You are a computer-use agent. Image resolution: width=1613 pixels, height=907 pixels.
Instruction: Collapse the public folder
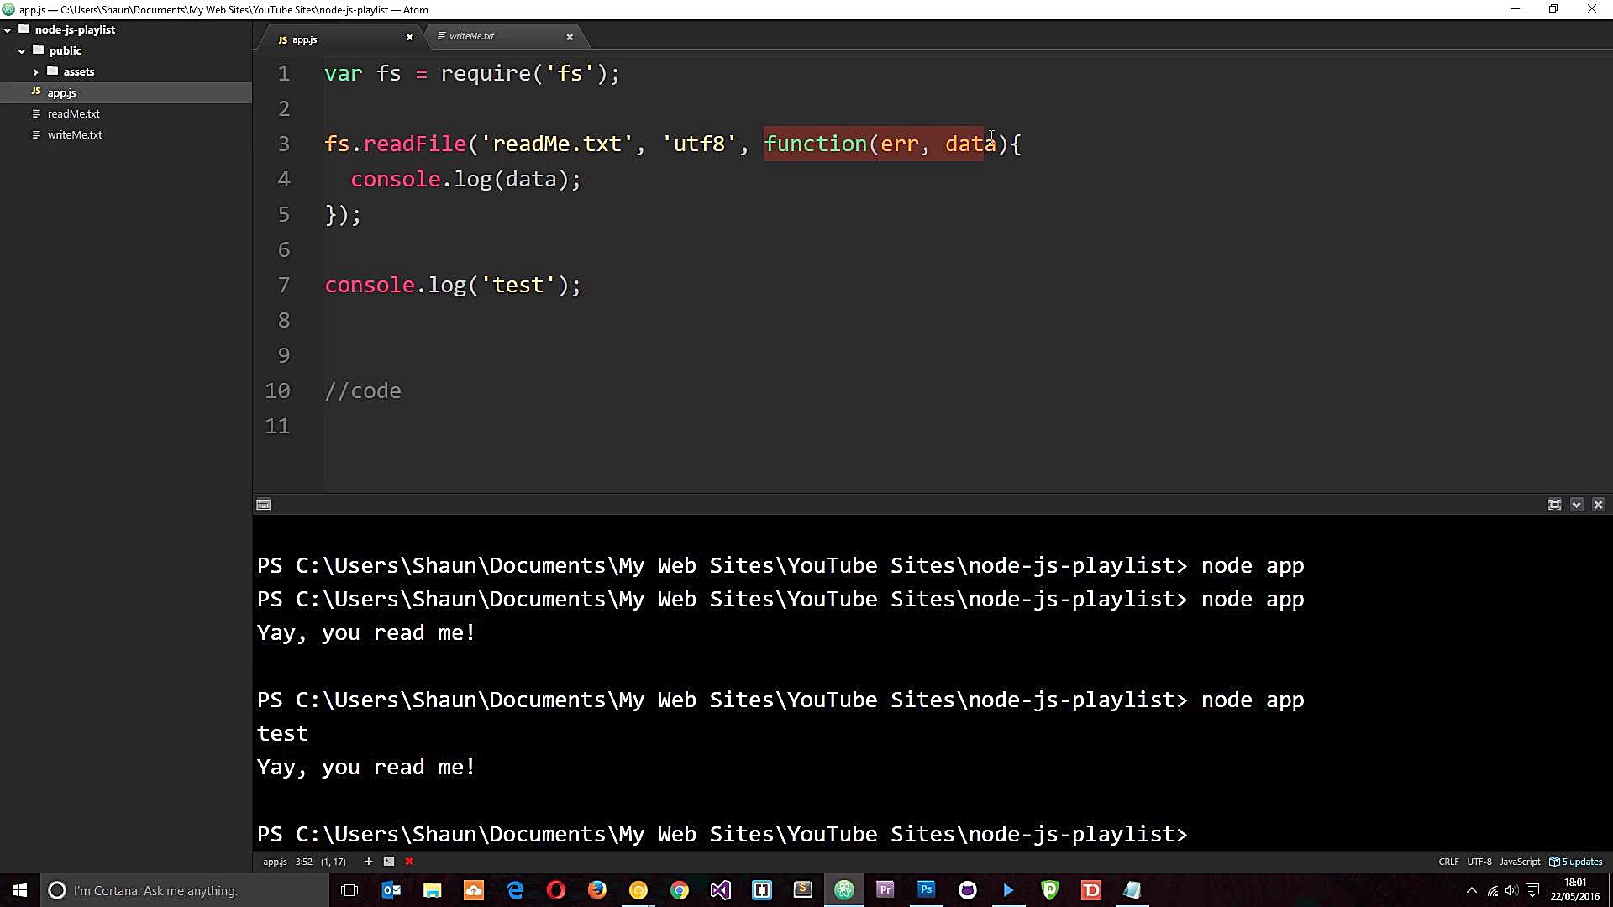click(x=20, y=50)
